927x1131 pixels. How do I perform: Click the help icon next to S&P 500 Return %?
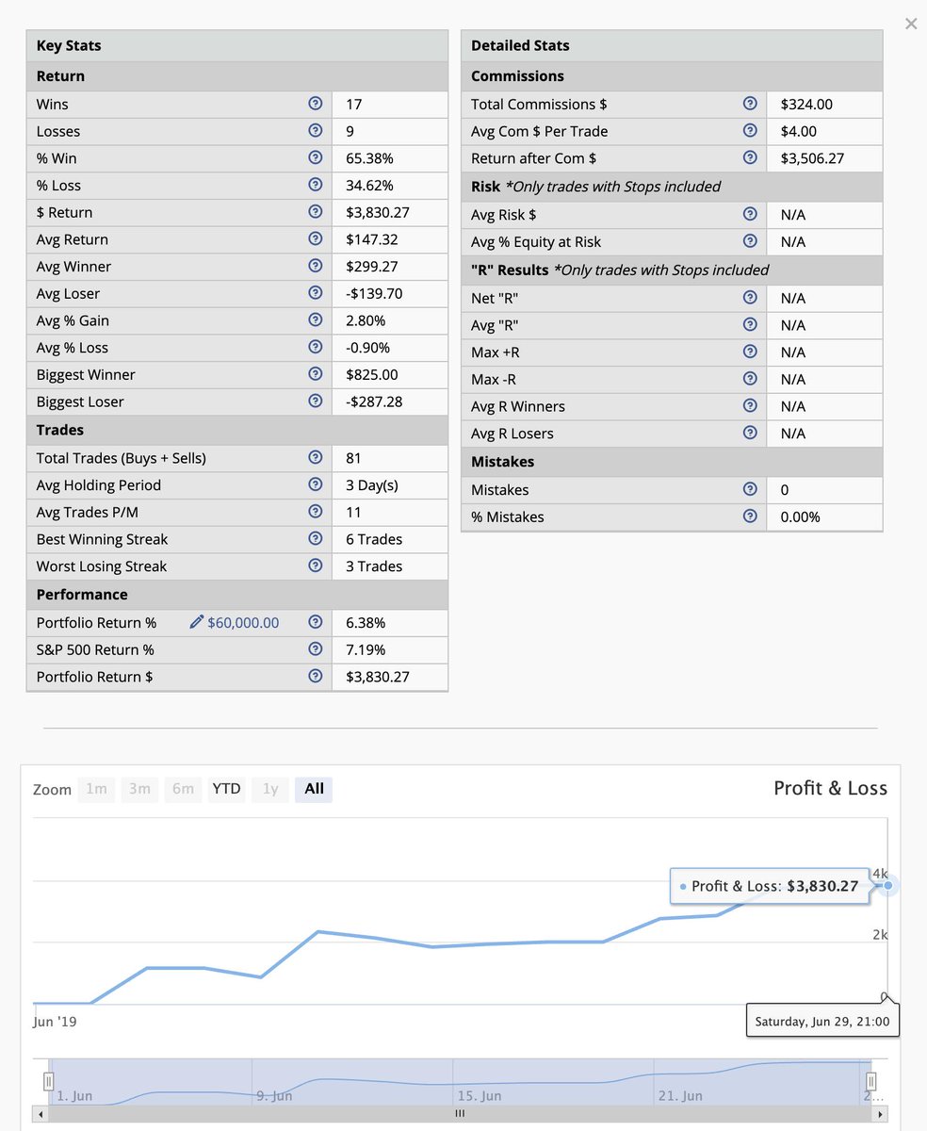coord(316,649)
